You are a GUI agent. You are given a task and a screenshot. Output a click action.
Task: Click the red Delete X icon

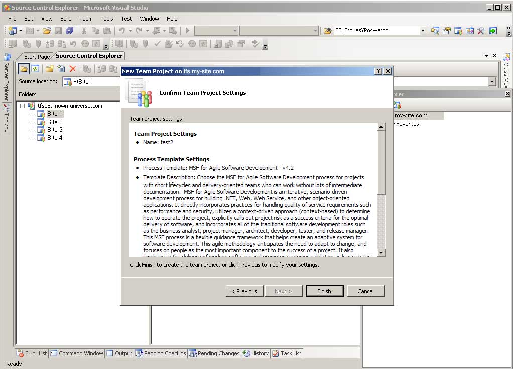point(73,69)
